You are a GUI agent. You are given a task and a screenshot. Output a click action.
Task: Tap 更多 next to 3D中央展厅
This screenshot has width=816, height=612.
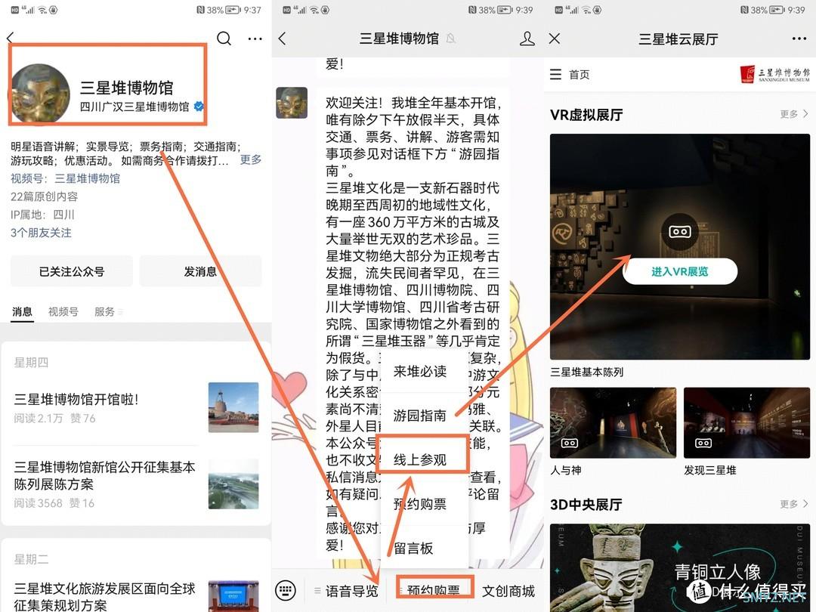coord(794,504)
